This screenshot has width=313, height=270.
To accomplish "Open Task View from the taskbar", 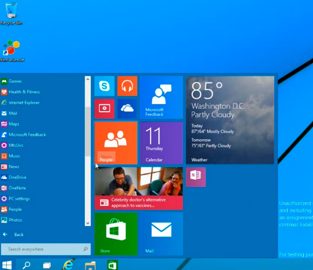I will click(47, 265).
